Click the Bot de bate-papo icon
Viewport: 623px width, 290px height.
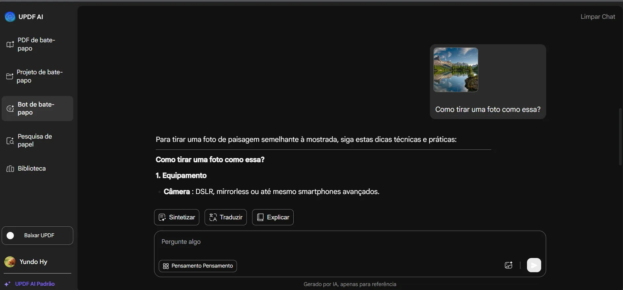(x=10, y=108)
